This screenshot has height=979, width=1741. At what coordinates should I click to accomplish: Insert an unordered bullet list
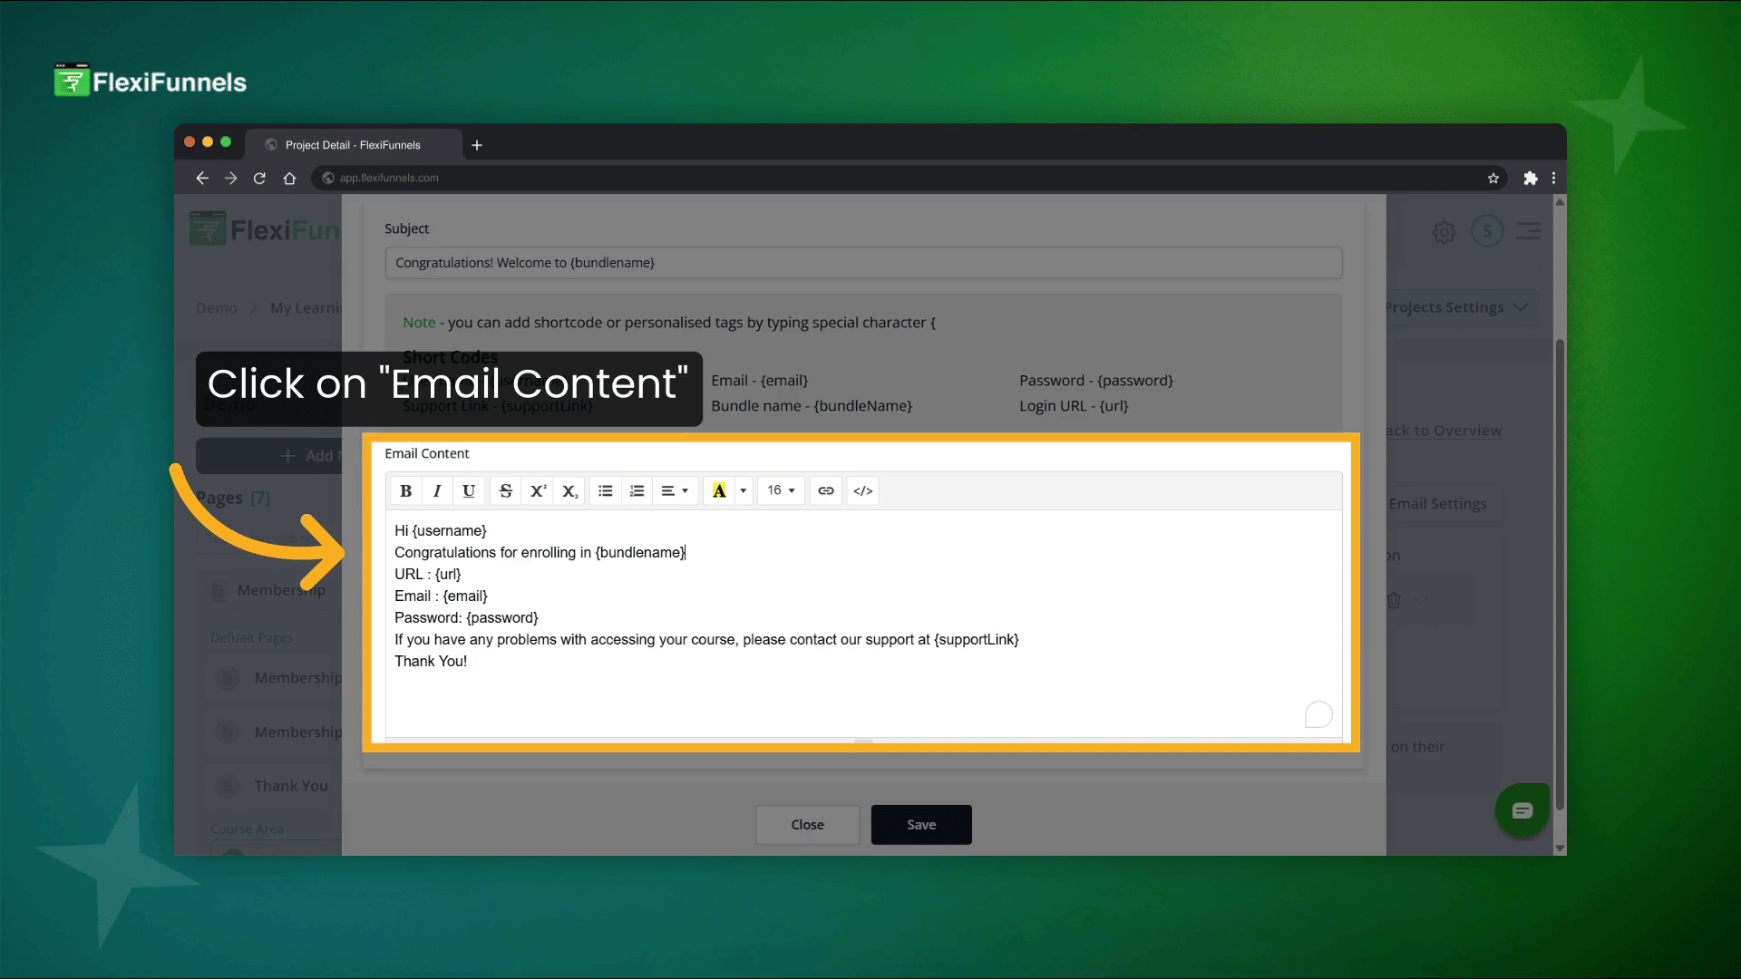tap(606, 490)
